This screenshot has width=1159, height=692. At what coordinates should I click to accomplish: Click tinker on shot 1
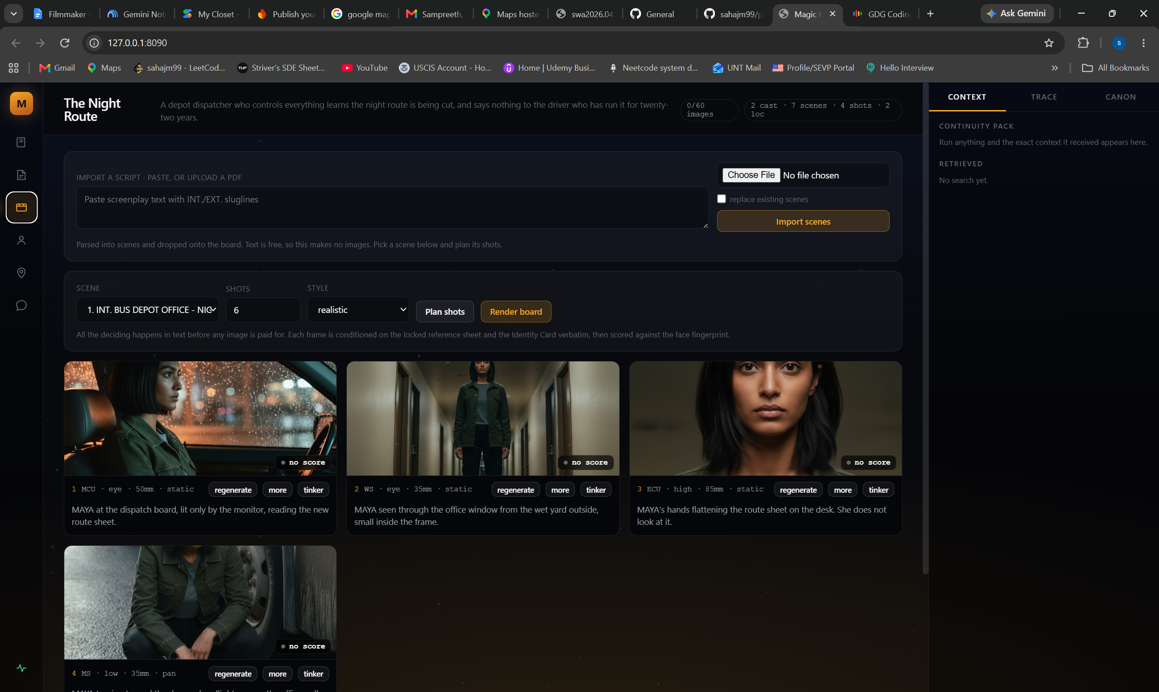[313, 490]
